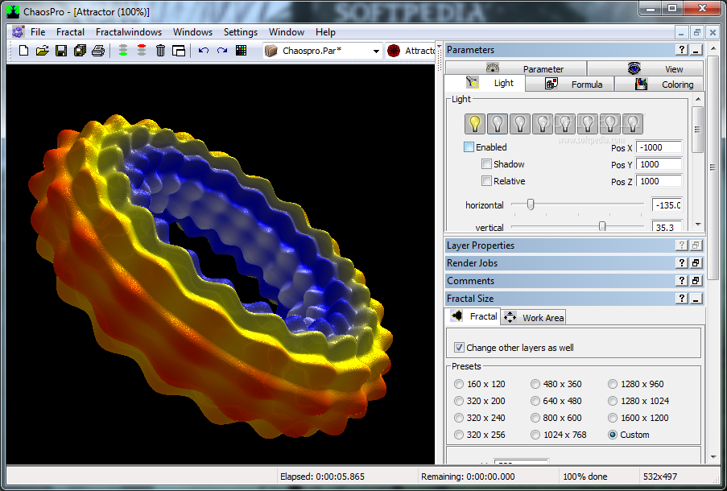
Task: Expand the Comments panel
Action: tap(696, 280)
